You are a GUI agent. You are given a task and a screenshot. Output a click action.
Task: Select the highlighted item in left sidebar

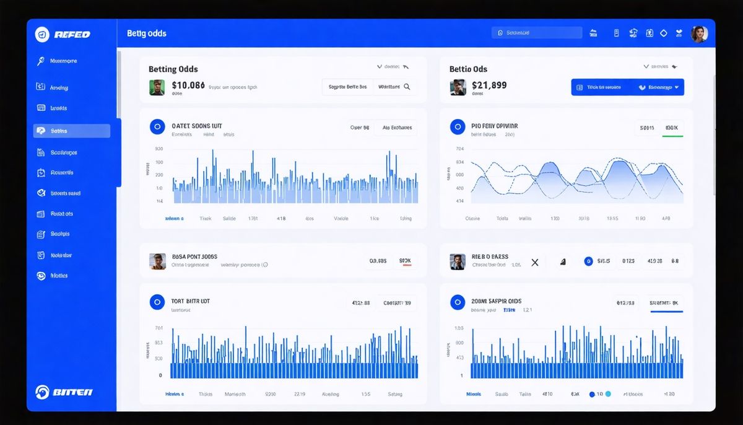tap(72, 131)
